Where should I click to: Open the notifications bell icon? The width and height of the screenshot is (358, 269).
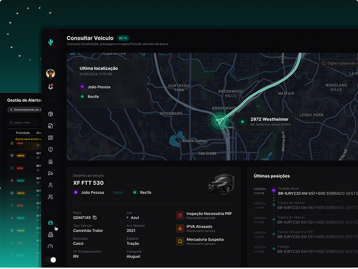click(x=51, y=87)
